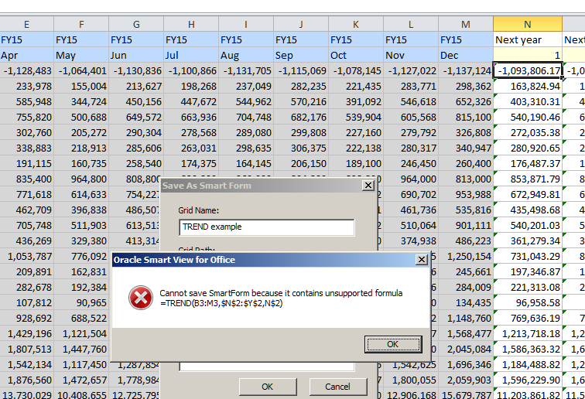Click the Apr month header cell
The height and width of the screenshot is (399, 585).
(27, 55)
